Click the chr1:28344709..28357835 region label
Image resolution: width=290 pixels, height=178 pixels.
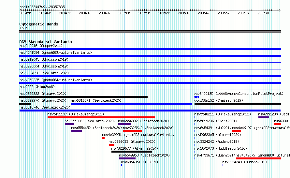click(x=42, y=7)
